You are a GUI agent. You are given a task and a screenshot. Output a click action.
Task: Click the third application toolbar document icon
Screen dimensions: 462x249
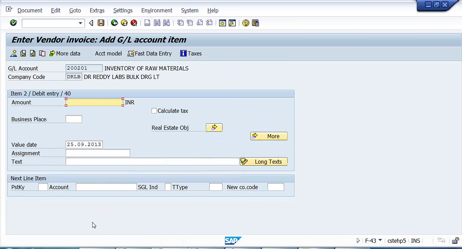tap(33, 53)
